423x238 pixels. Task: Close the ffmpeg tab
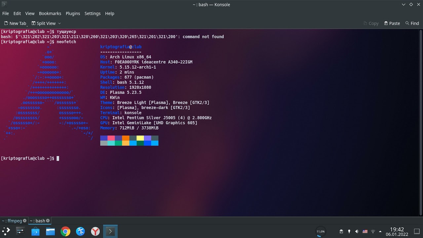(24, 221)
